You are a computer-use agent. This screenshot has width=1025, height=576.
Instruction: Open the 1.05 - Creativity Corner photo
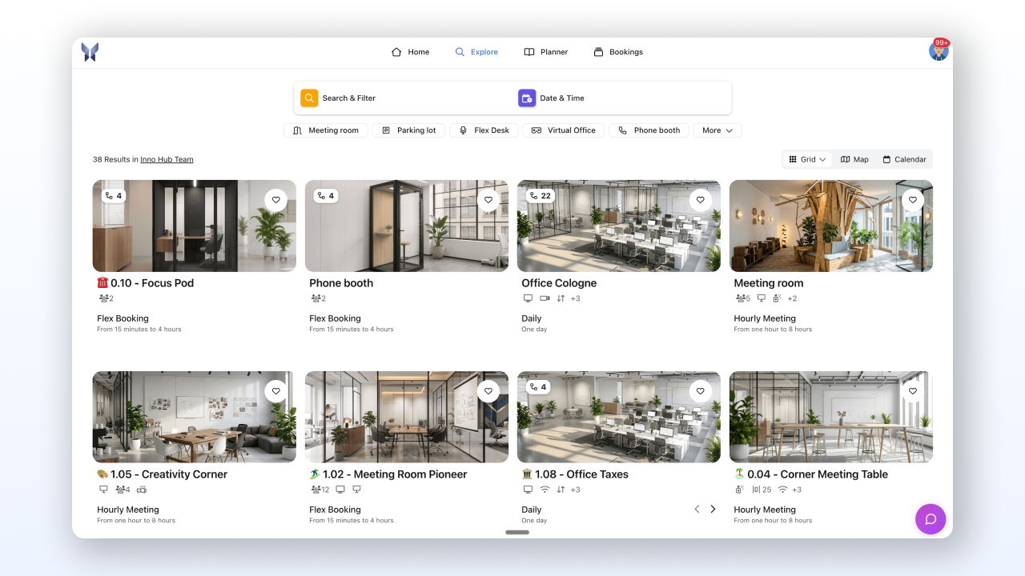pos(195,417)
